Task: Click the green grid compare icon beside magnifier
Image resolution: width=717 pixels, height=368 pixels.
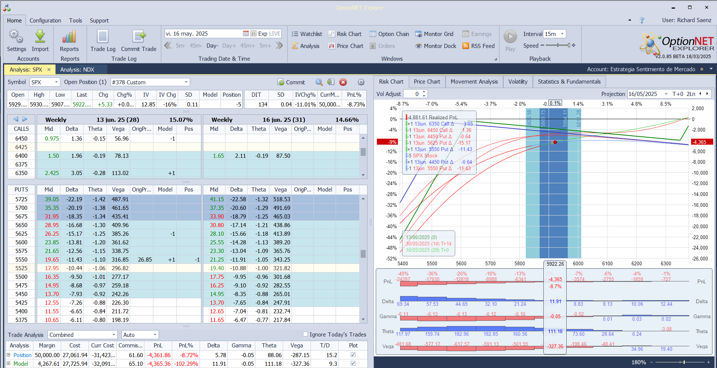Action: tap(331, 82)
